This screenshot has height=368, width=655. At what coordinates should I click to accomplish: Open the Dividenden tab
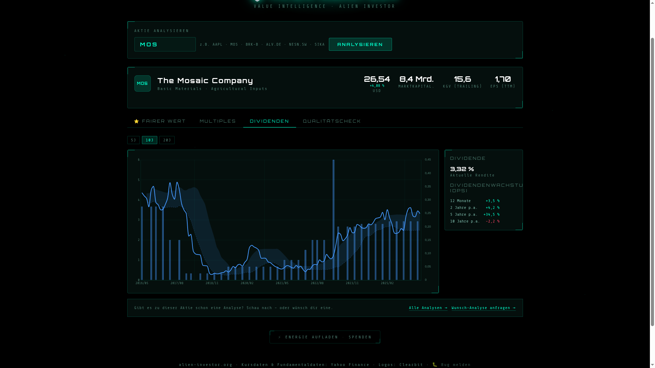[270, 121]
